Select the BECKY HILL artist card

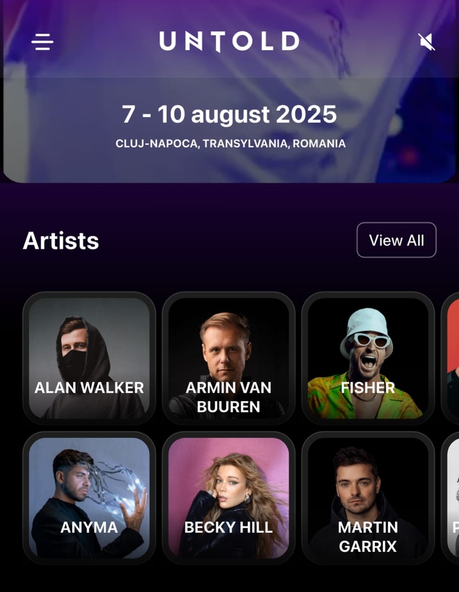229,498
